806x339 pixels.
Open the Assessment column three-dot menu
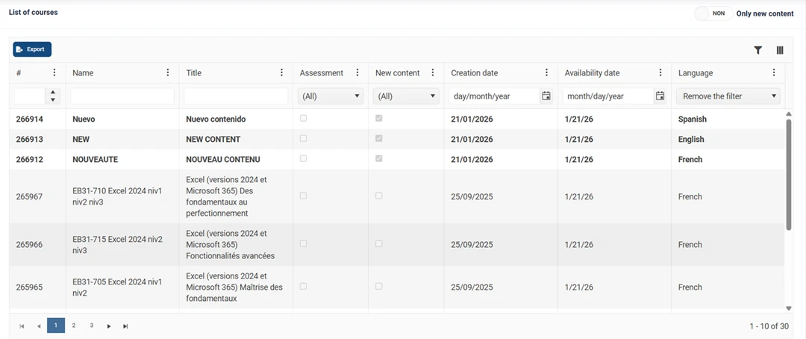357,72
